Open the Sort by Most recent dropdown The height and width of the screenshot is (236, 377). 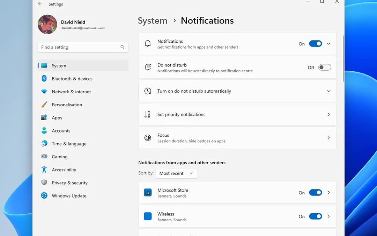coord(176,173)
